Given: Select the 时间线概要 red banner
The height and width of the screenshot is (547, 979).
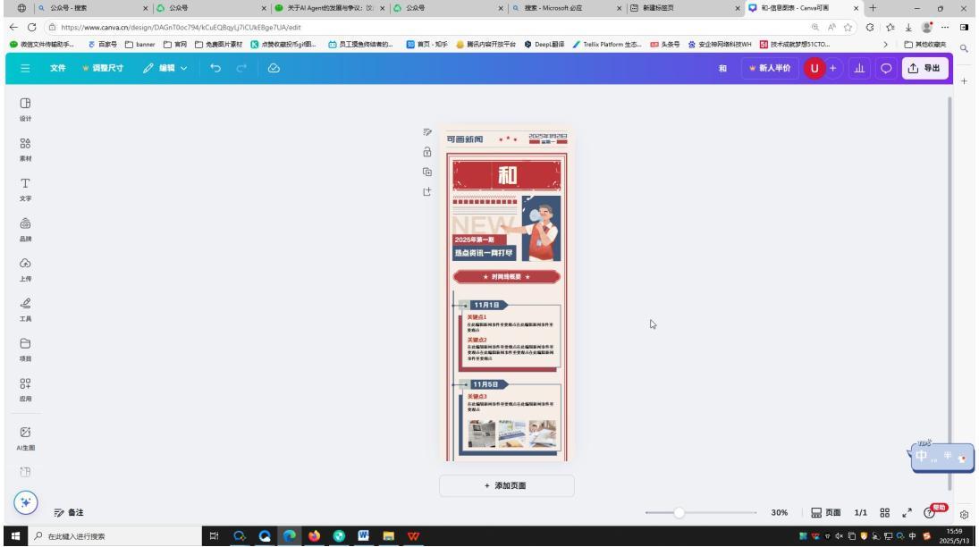Looking at the screenshot, I should click(506, 276).
